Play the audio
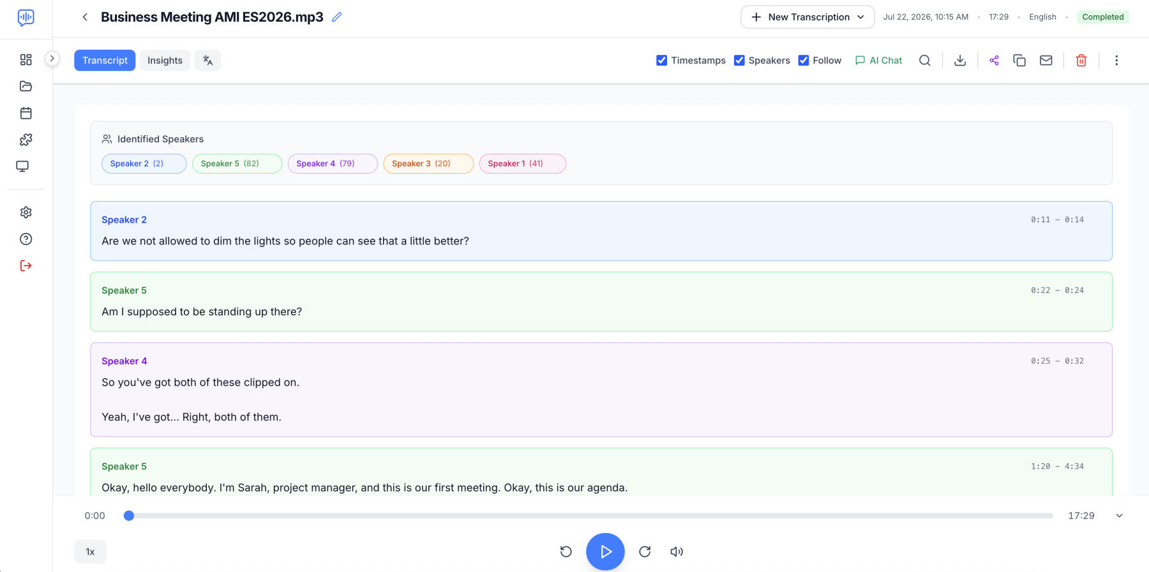 605,552
